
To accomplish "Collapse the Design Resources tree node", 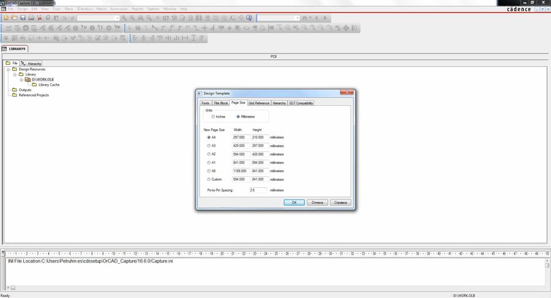I will [x=8, y=69].
